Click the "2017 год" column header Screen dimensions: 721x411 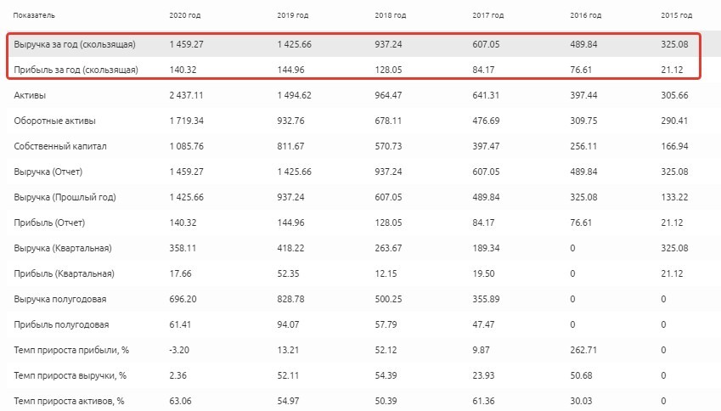488,16
